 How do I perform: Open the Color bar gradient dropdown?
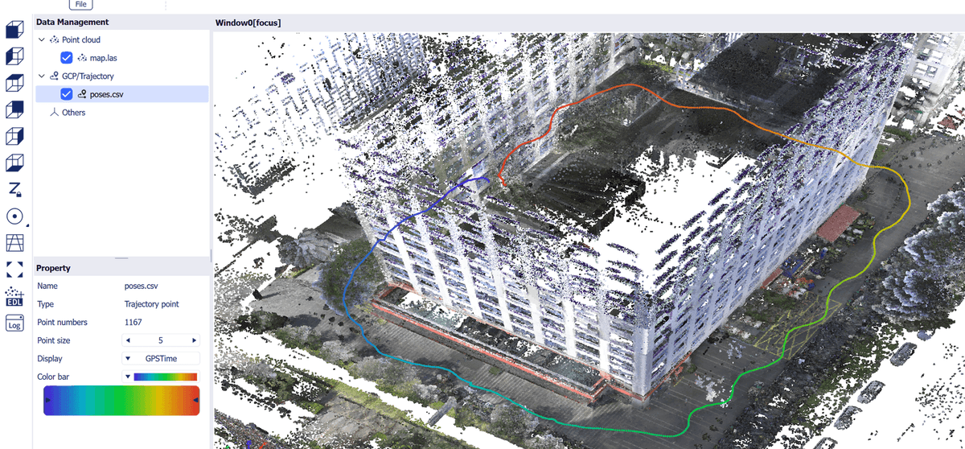(x=161, y=377)
